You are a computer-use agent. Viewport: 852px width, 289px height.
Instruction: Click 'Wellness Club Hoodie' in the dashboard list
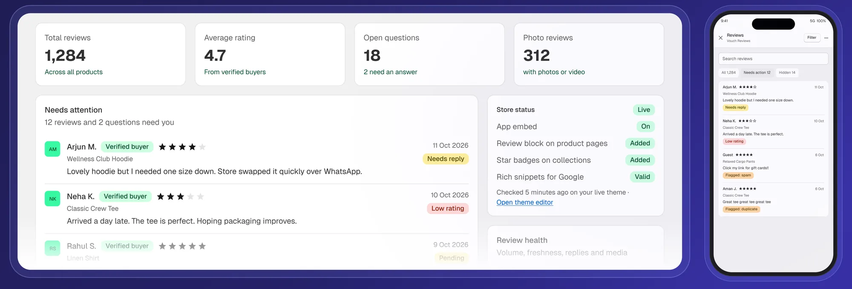tap(100, 159)
